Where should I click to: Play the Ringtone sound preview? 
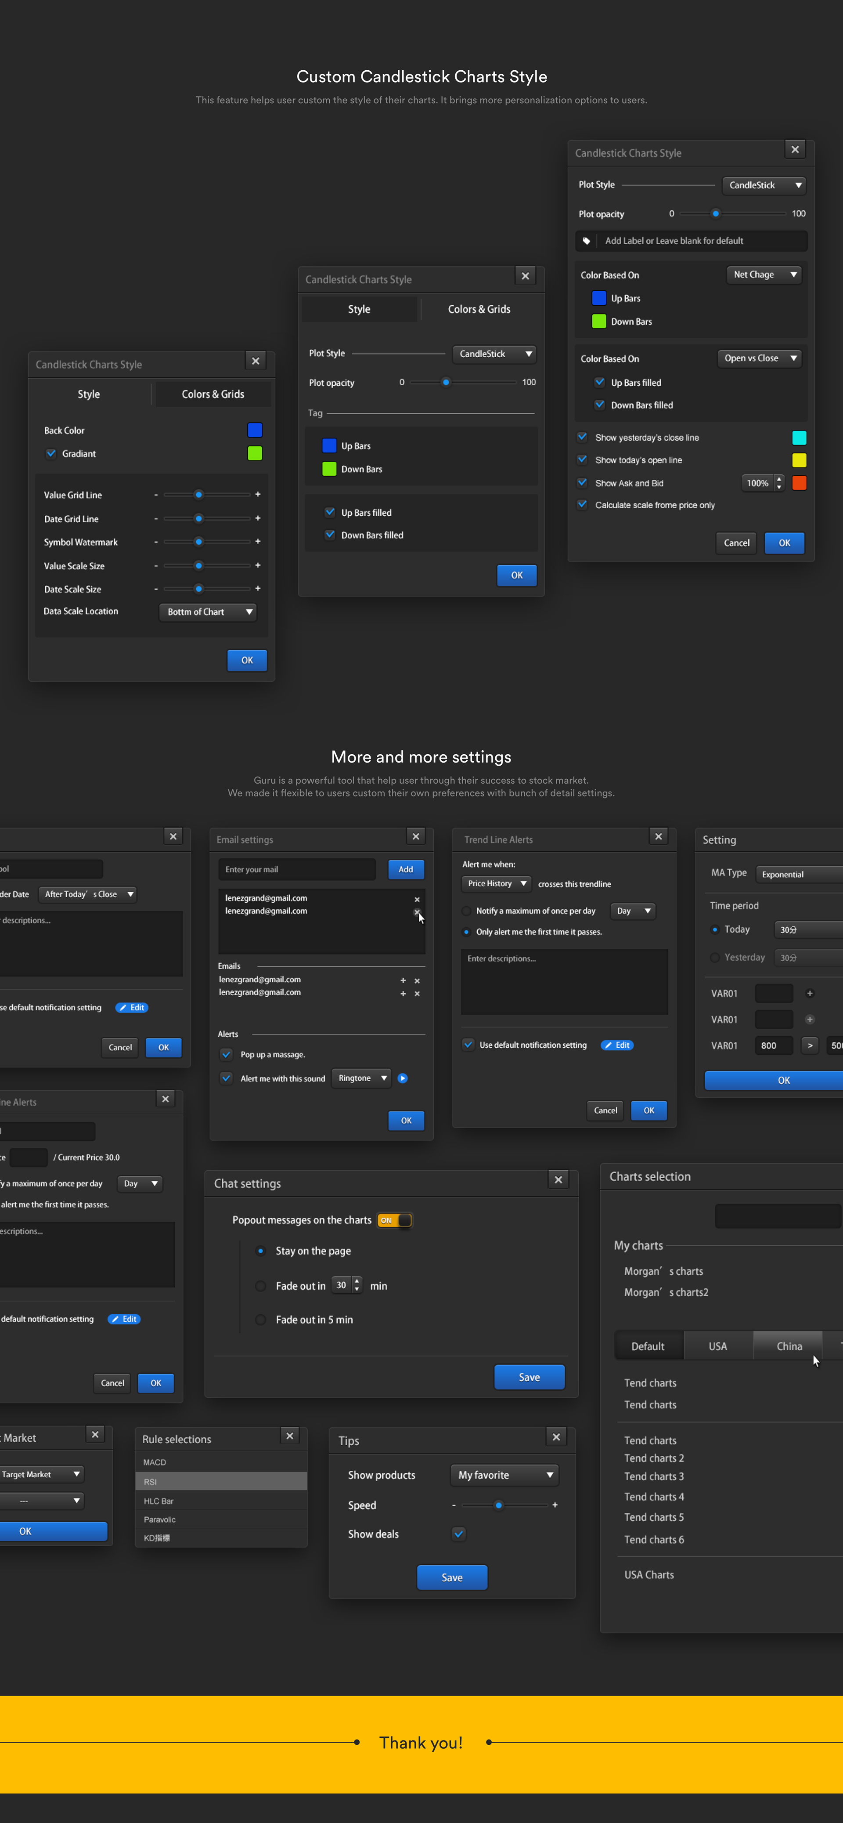click(x=403, y=1078)
